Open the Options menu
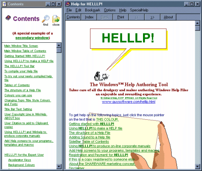Viewport: 202px width, 171px height. [x=109, y=10]
